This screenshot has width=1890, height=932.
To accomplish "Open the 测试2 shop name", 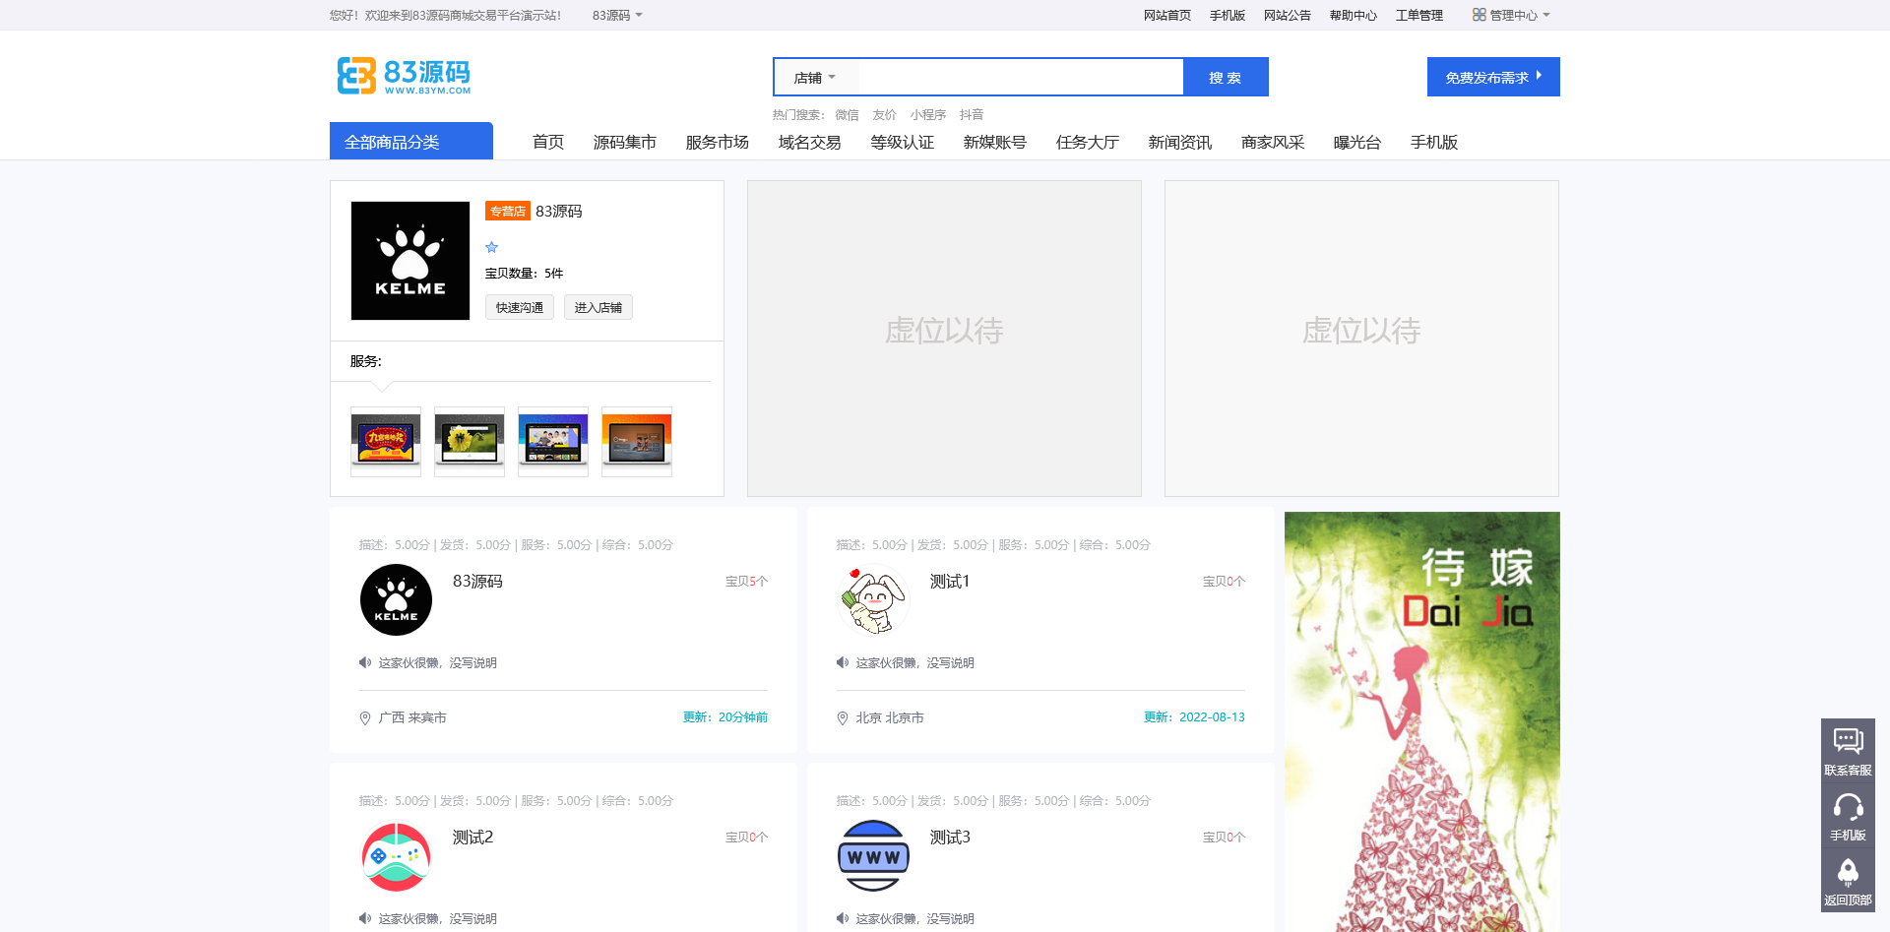I will [x=473, y=837].
